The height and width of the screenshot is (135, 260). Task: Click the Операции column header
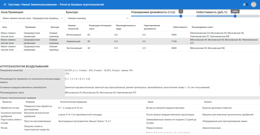tap(30, 102)
